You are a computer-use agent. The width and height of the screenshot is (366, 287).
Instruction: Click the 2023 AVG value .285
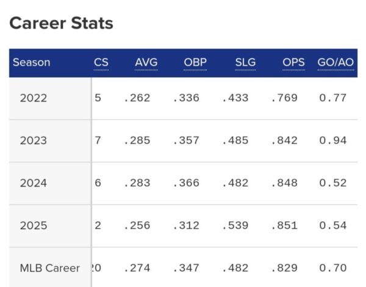pyautogui.click(x=137, y=140)
